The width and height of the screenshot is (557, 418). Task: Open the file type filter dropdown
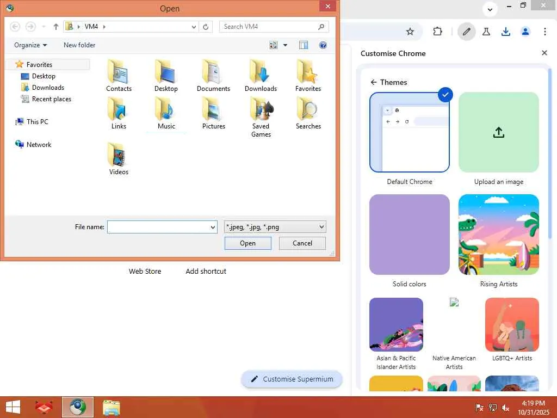[x=275, y=227]
